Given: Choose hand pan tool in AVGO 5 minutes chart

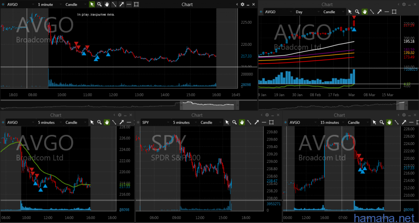Looking at the screenshot, I should (x=107, y=122).
